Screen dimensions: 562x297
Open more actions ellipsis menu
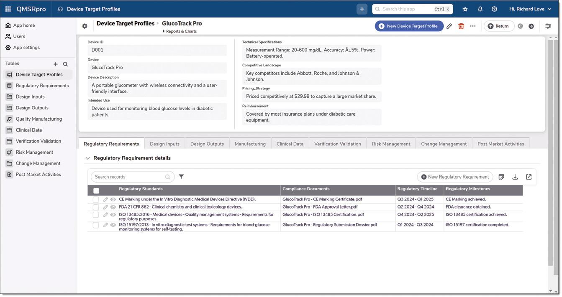coord(472,26)
